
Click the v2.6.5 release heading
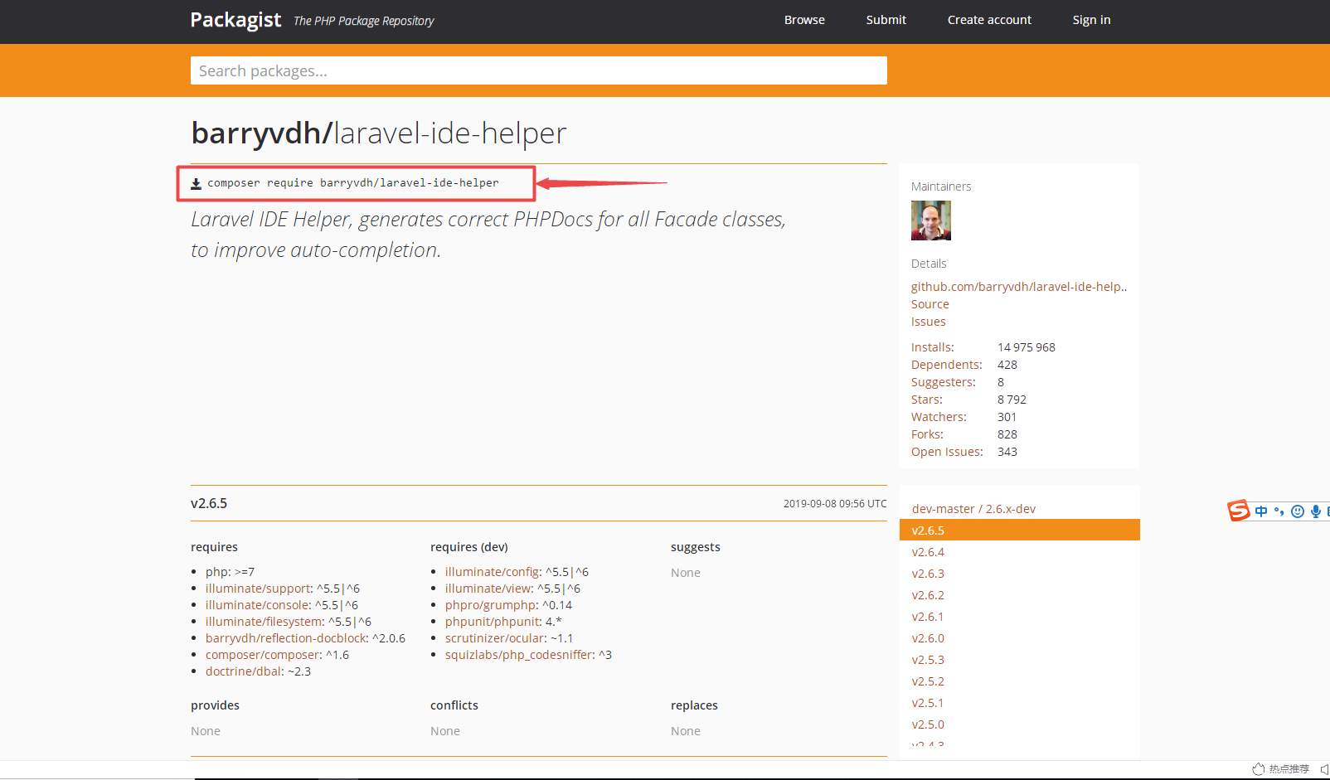click(x=209, y=503)
